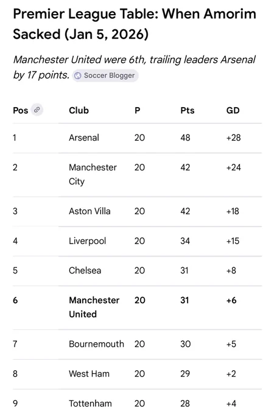Click Arsenal's 48 points value
Screen dimensions: 274x414
click(185, 138)
